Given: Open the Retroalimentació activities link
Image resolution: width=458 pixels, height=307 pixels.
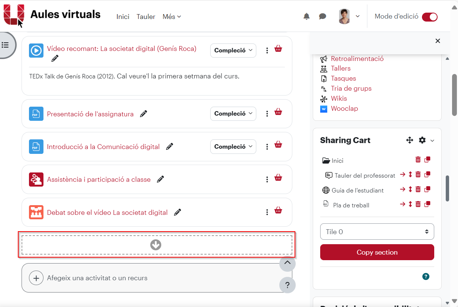Looking at the screenshot, I should pos(357,59).
